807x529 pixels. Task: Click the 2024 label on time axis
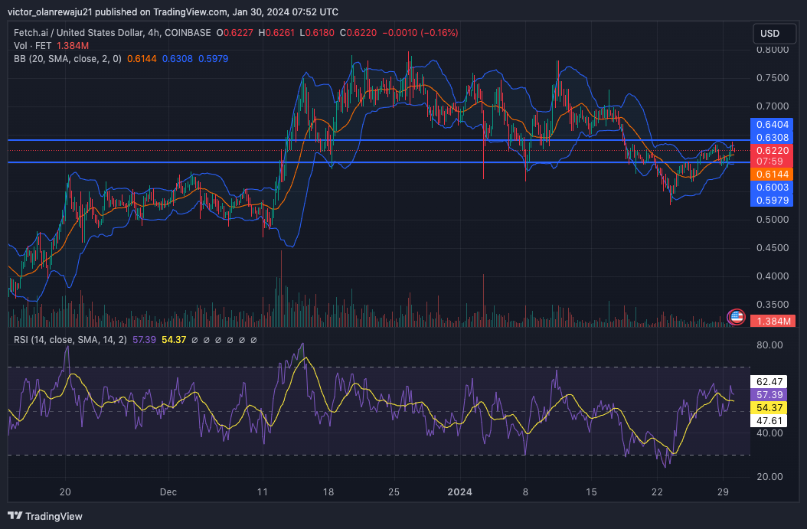click(x=459, y=492)
